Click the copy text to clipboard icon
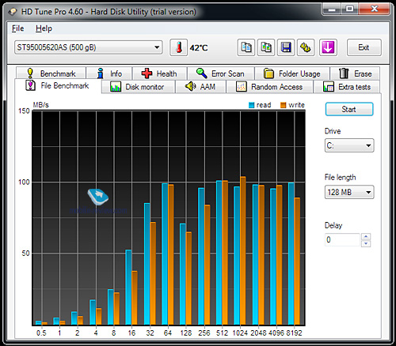This screenshot has height=346, width=396. (246, 47)
